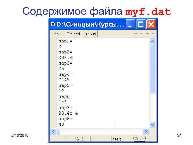
Task: Click the vertical scrollbar down arrow
Action: (x=153, y=125)
